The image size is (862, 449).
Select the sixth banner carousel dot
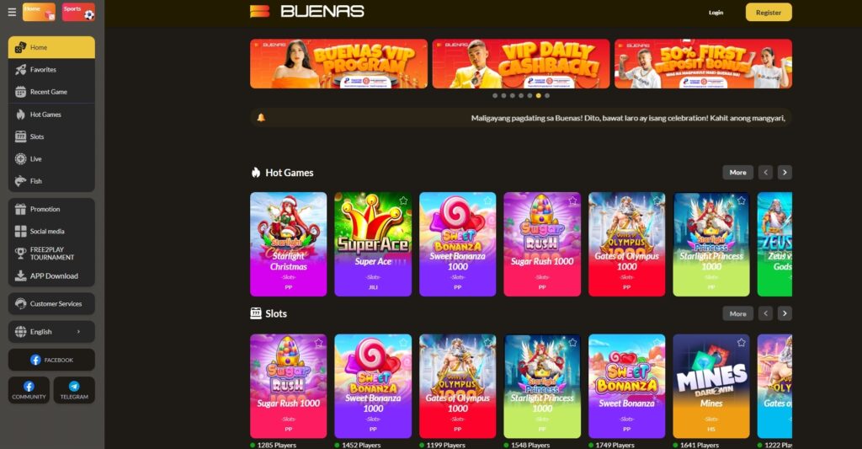[x=538, y=96]
